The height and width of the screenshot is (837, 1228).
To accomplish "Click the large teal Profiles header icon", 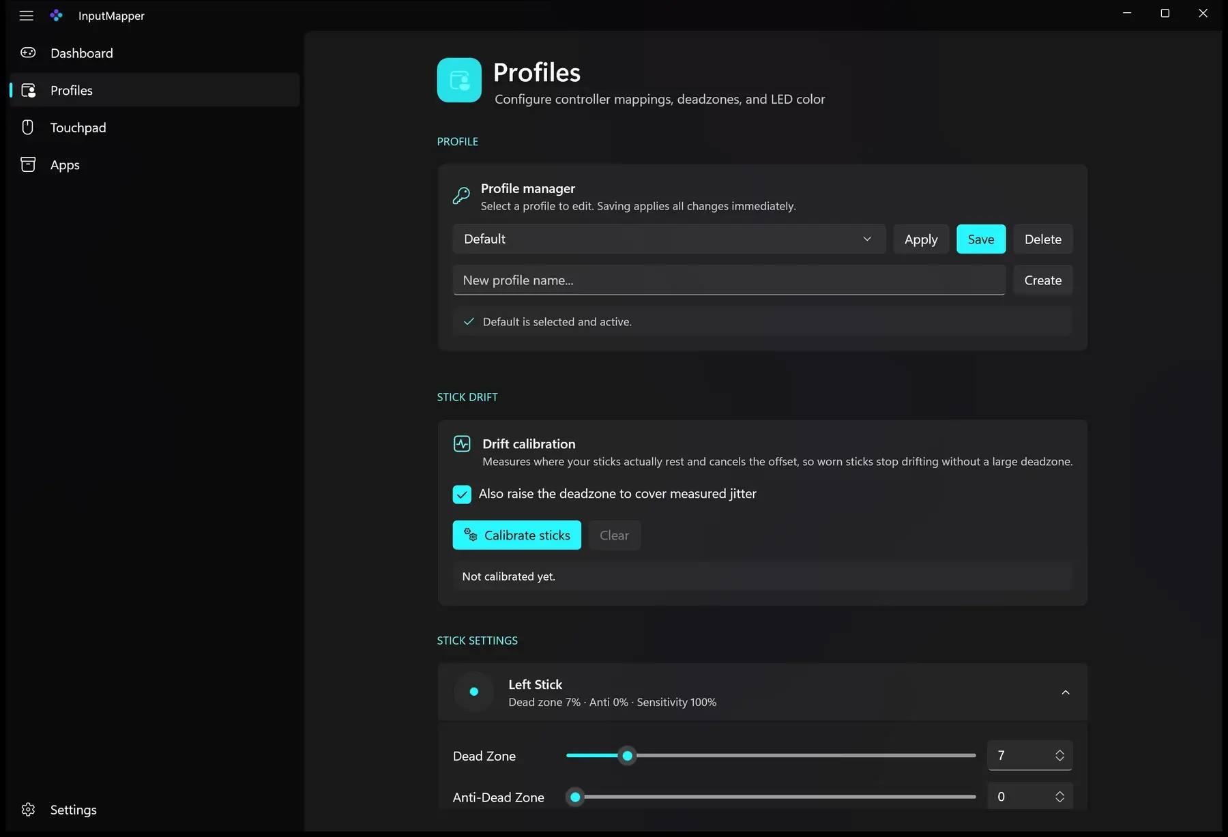I will [x=459, y=80].
